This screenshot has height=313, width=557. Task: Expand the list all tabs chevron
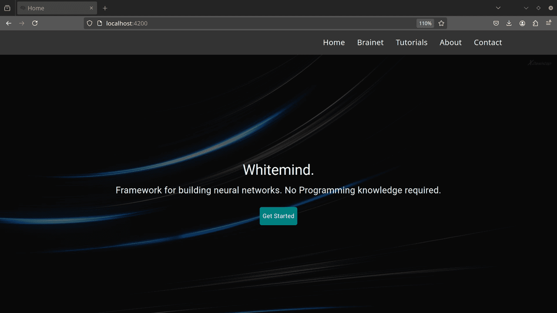click(x=498, y=8)
